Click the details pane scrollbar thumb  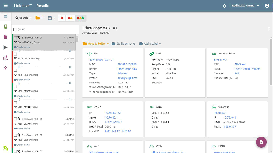pos(271,62)
